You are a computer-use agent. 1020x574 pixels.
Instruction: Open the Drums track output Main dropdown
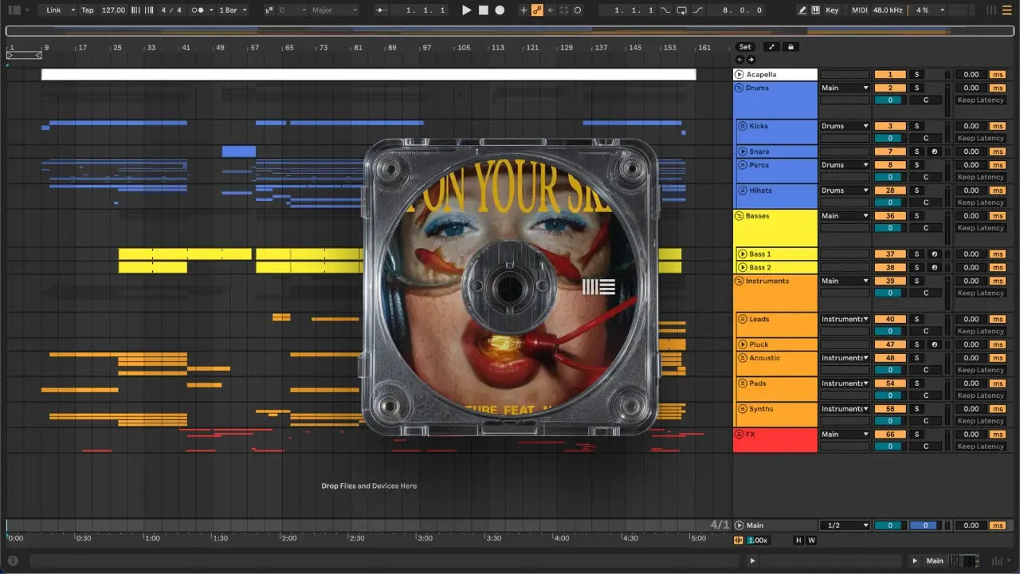tap(845, 88)
